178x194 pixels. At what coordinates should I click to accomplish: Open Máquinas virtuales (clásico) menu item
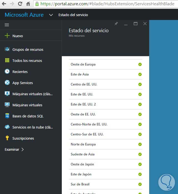(32, 94)
